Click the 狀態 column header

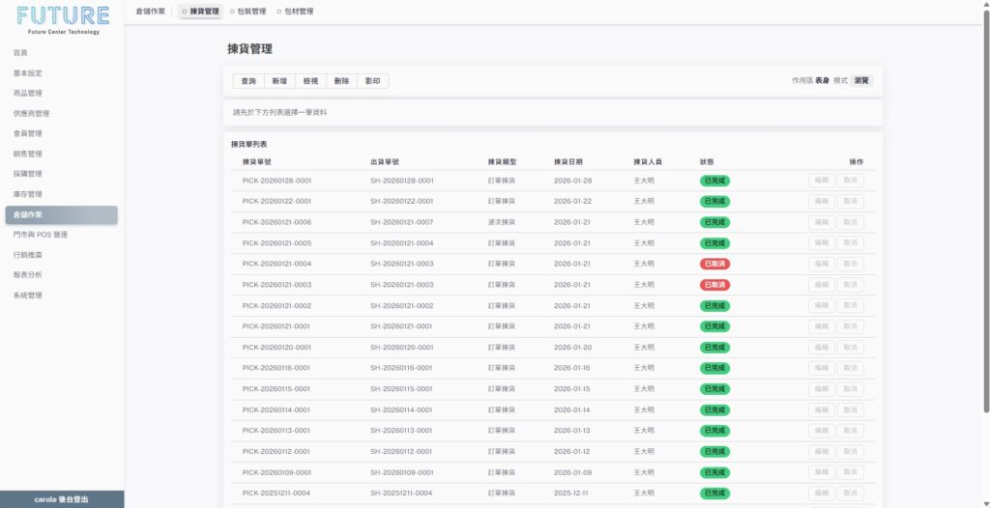coord(707,162)
